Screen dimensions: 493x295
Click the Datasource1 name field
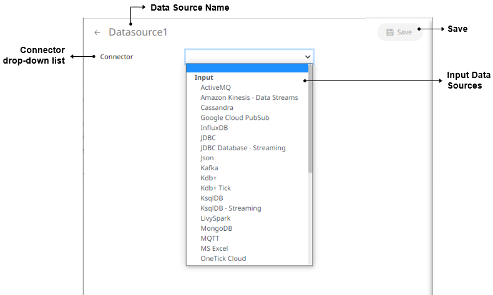point(138,32)
